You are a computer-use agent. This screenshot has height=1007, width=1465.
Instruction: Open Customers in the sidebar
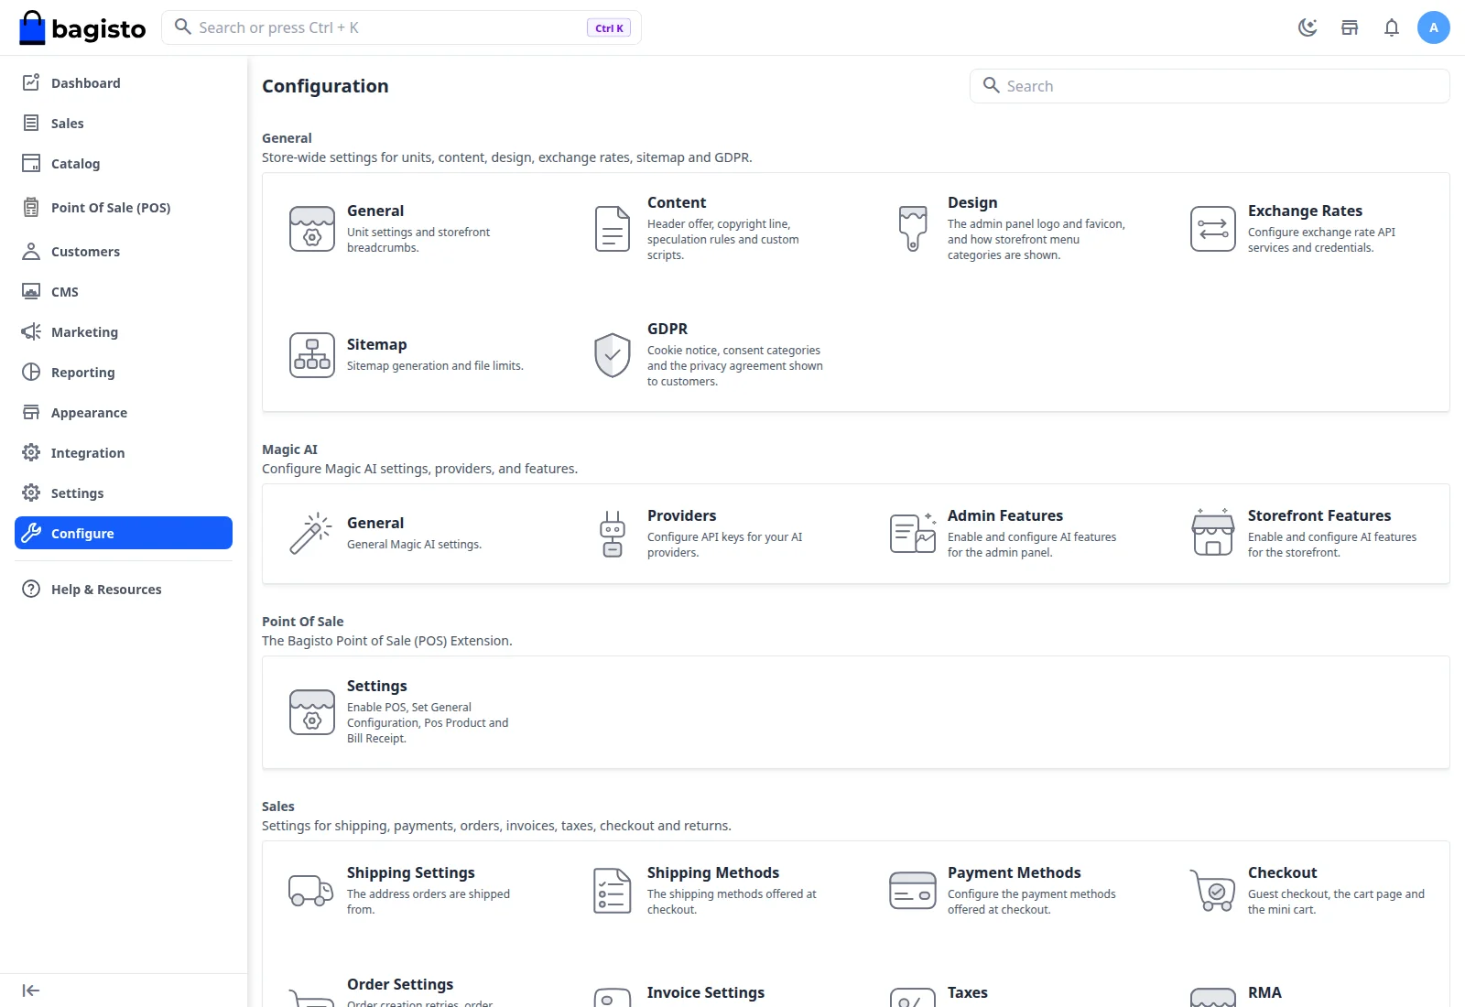click(x=124, y=251)
